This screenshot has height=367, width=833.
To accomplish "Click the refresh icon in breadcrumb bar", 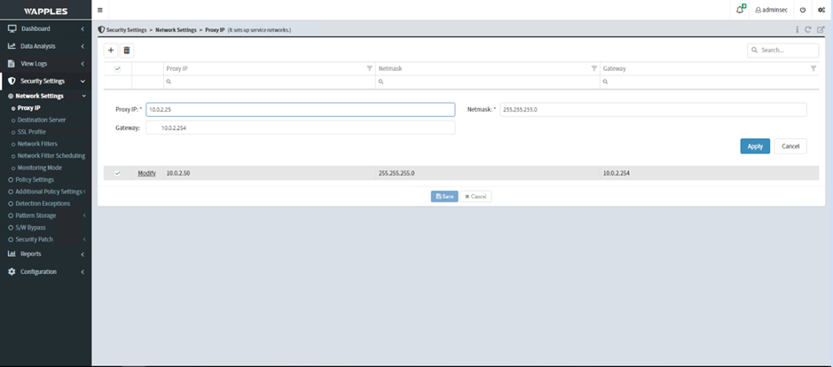I will [808, 29].
